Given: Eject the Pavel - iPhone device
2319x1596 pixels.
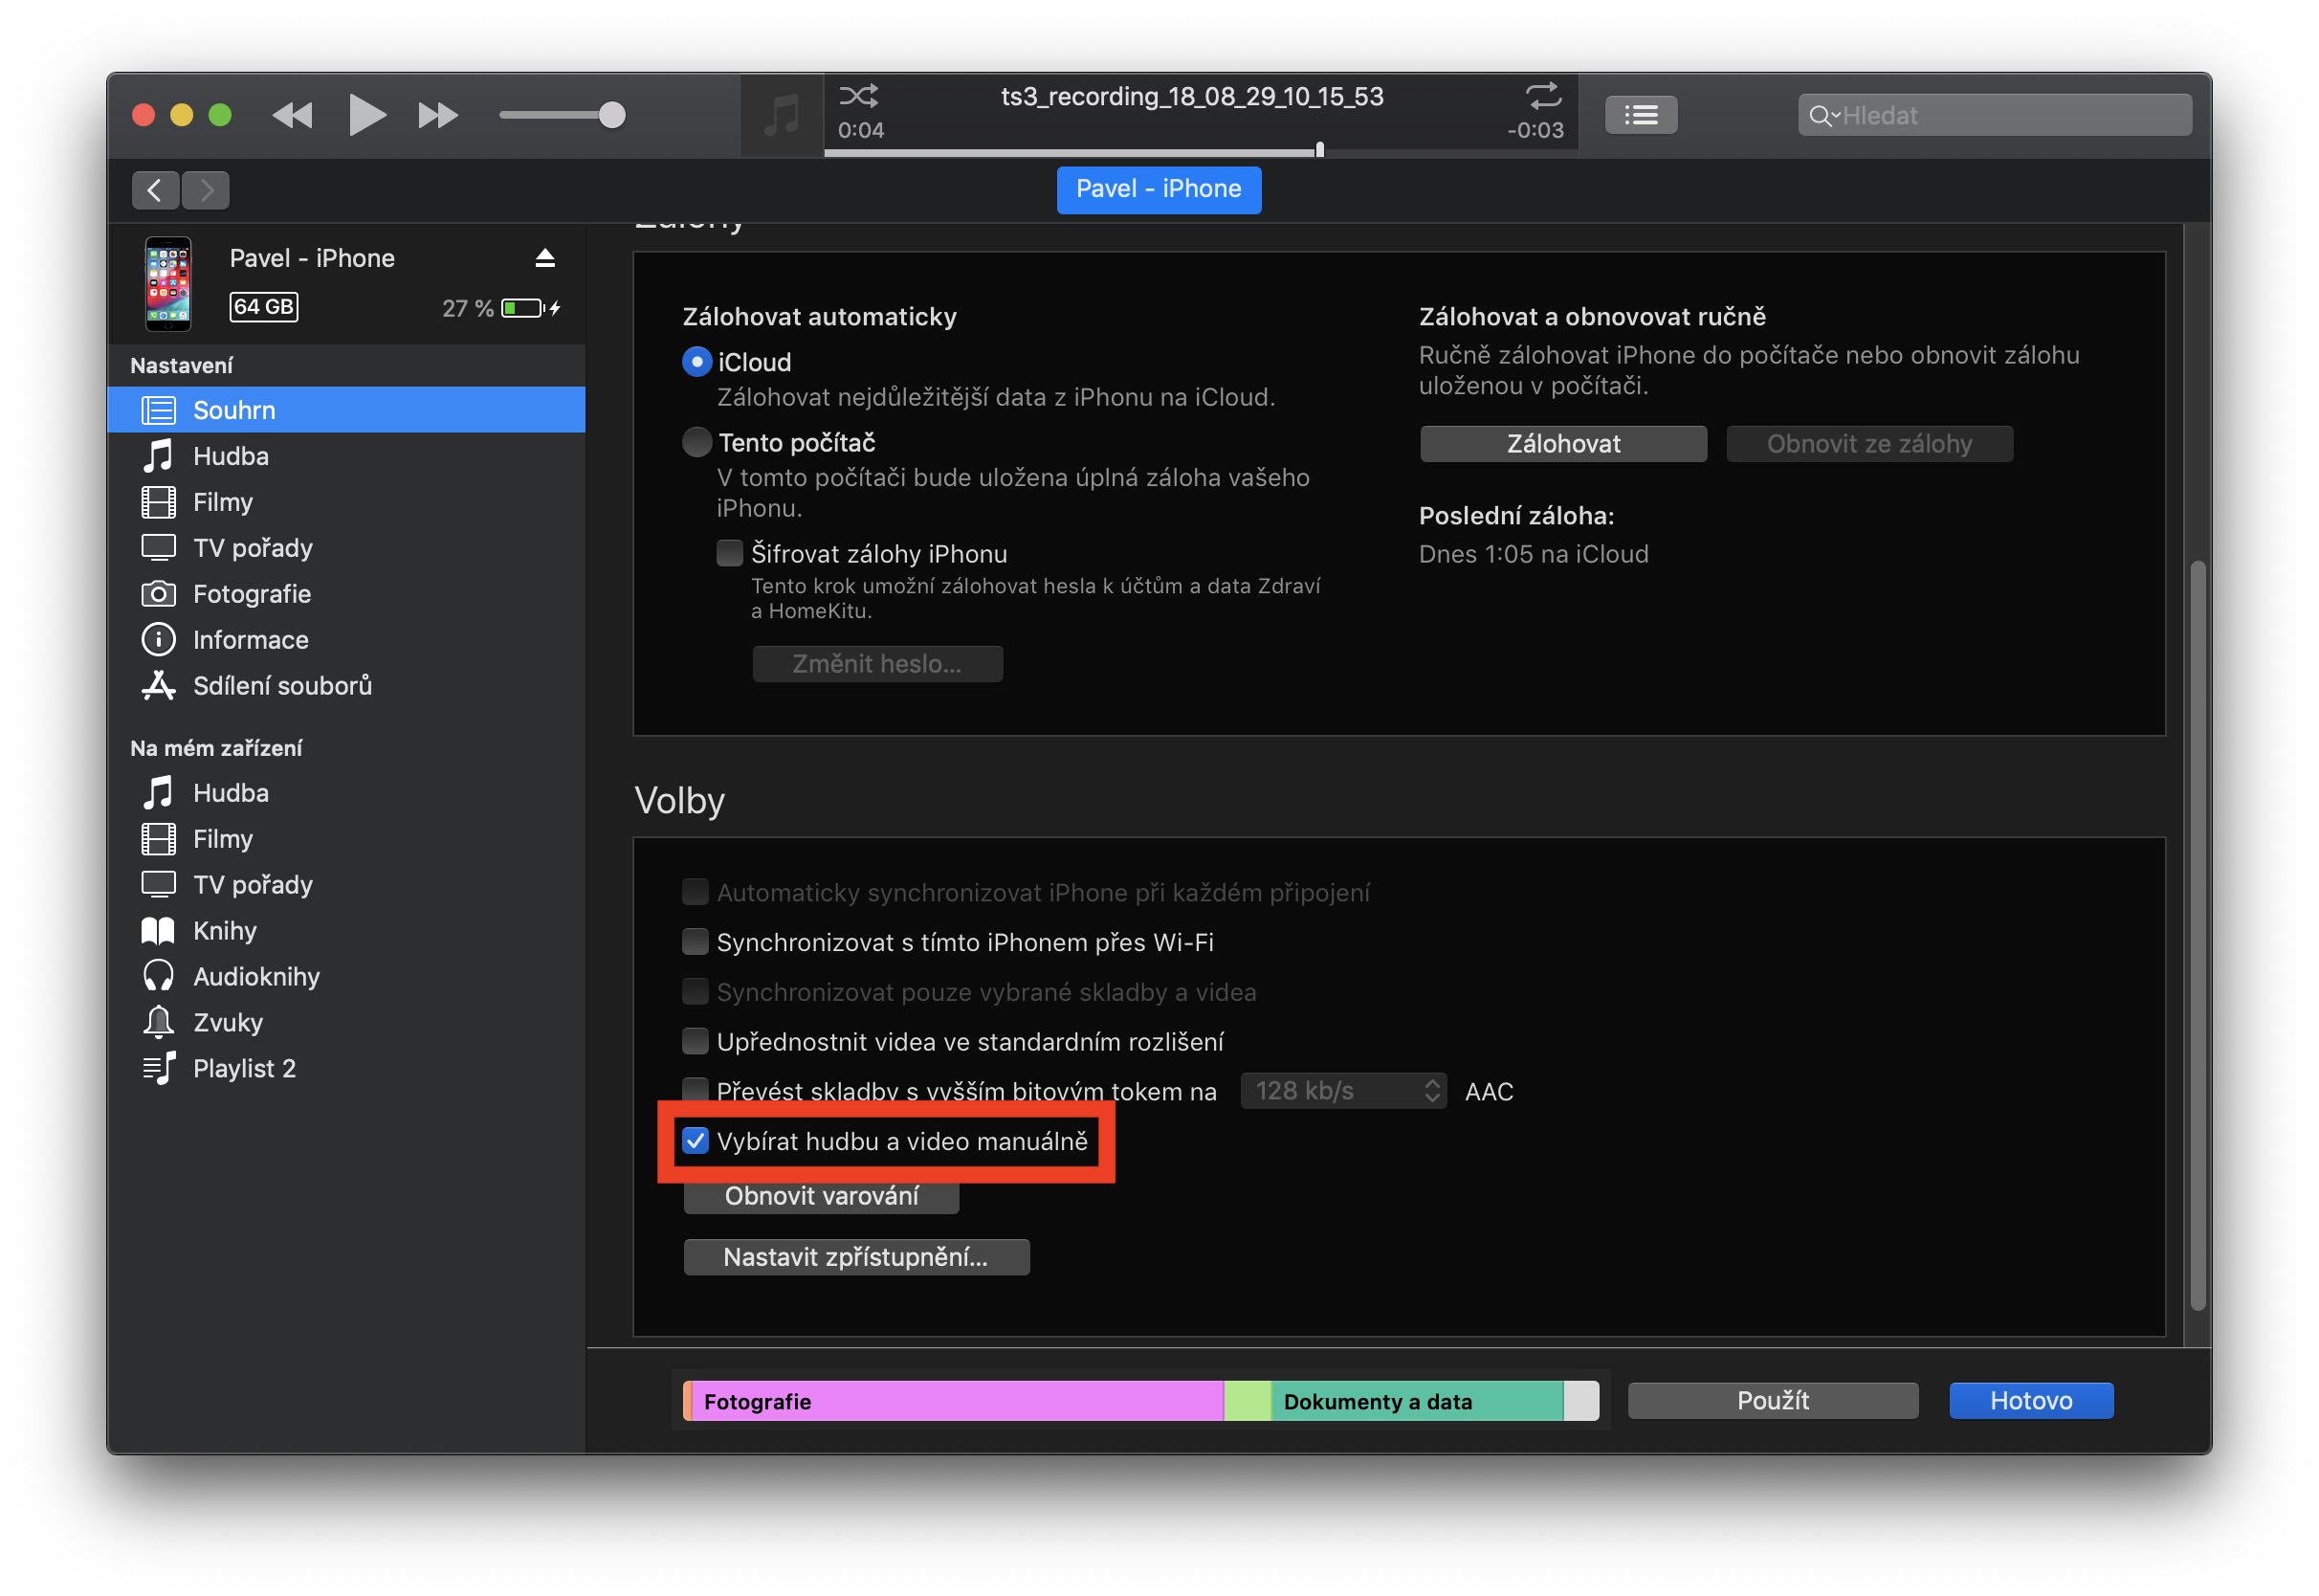Looking at the screenshot, I should [x=544, y=258].
